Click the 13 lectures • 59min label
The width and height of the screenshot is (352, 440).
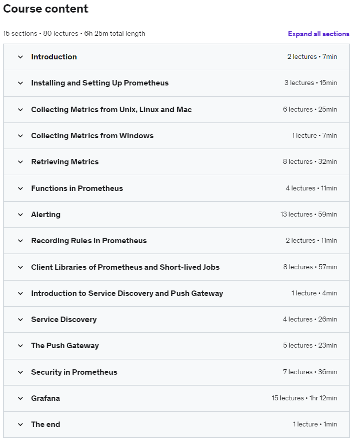point(308,215)
